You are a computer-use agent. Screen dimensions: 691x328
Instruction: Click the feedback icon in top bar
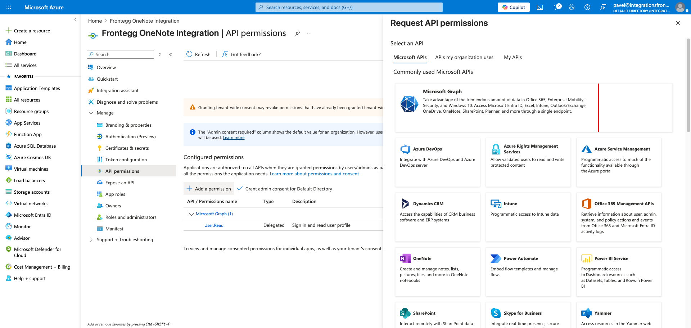coord(603,7)
